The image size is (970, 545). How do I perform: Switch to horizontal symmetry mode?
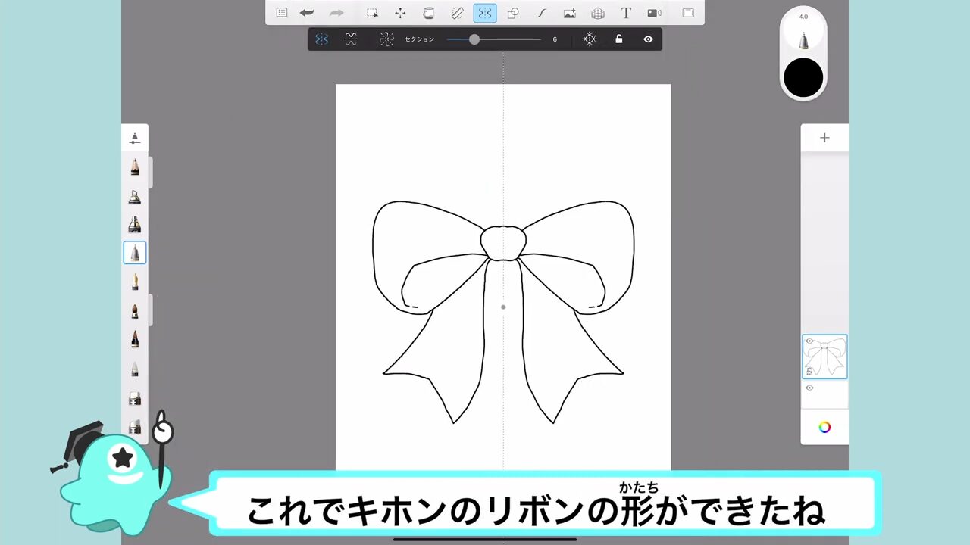point(351,39)
